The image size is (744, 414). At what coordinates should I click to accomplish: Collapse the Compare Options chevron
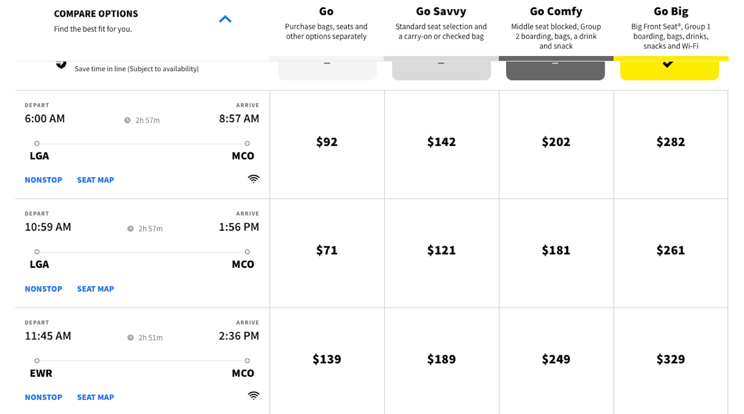[x=225, y=19]
